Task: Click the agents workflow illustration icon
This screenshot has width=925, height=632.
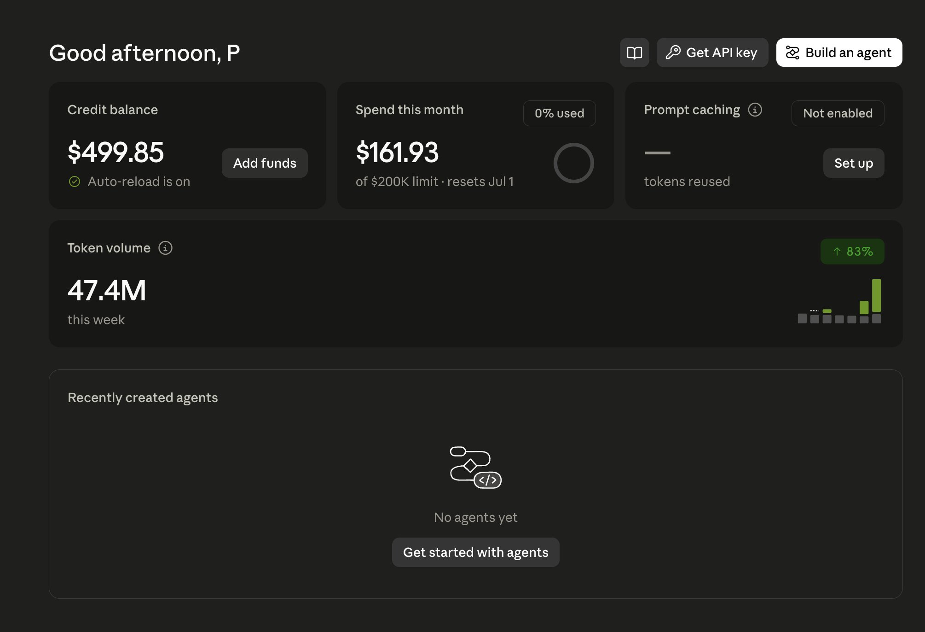Action: [475, 468]
